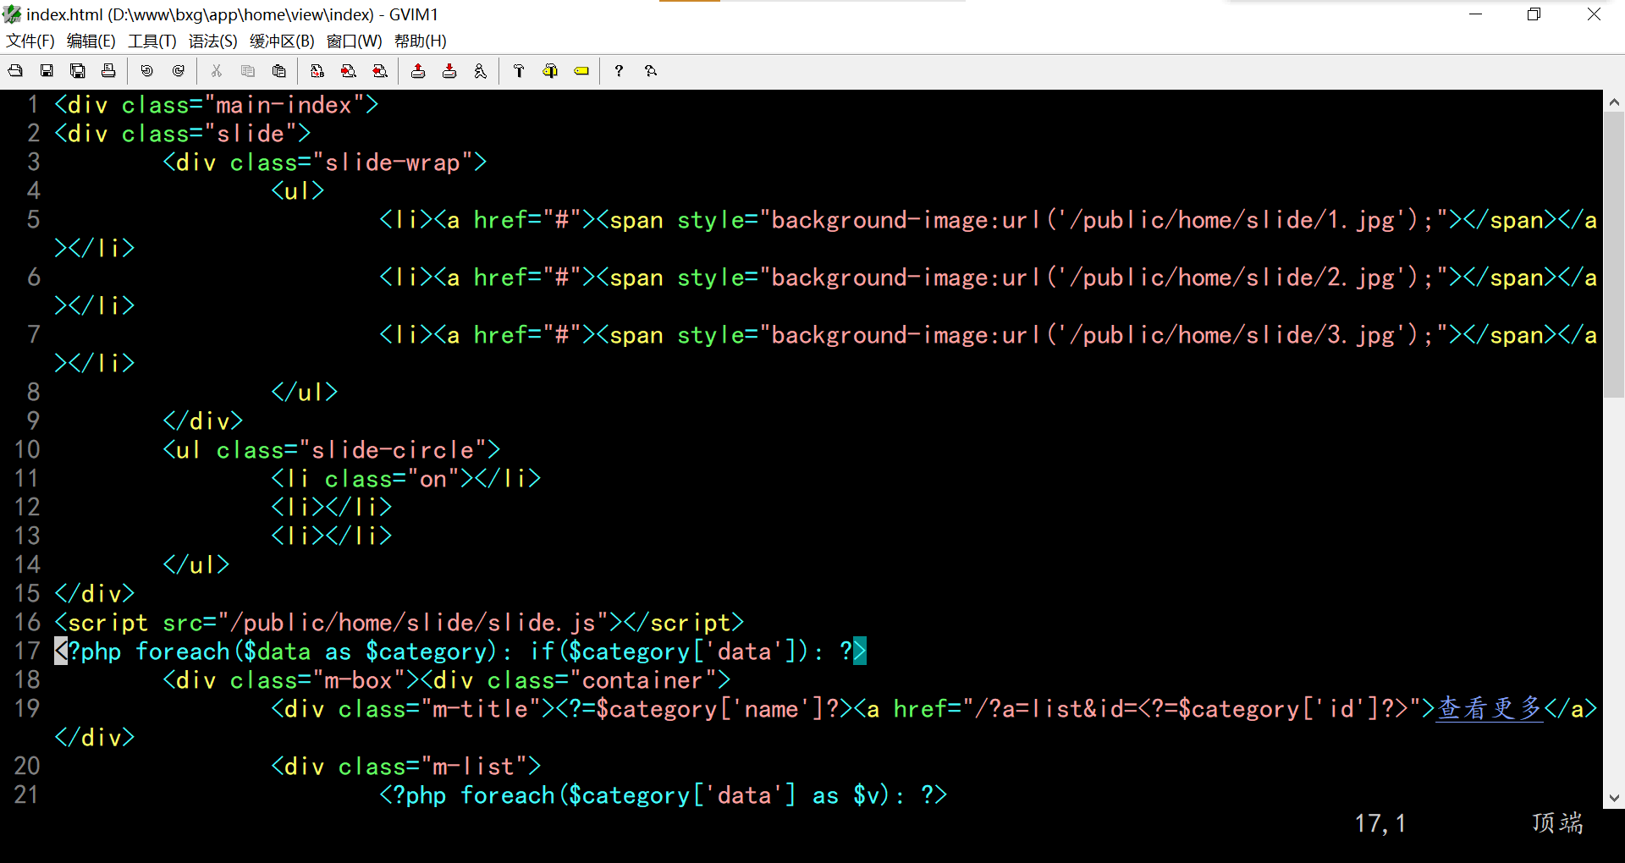Open the 编辑(E) menu
Viewport: 1625px width, 863px height.
click(x=91, y=41)
